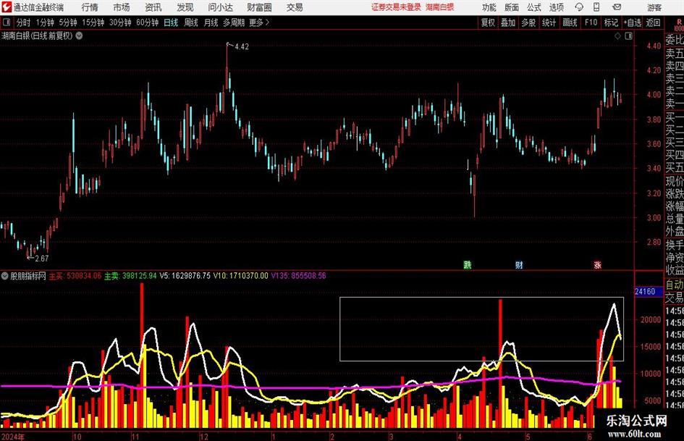
Task: Open the 行情 menu
Action: [x=90, y=7]
